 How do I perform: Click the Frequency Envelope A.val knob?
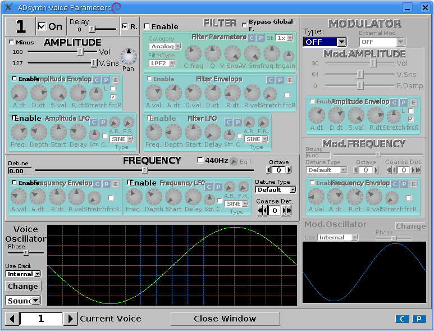coord(19,197)
